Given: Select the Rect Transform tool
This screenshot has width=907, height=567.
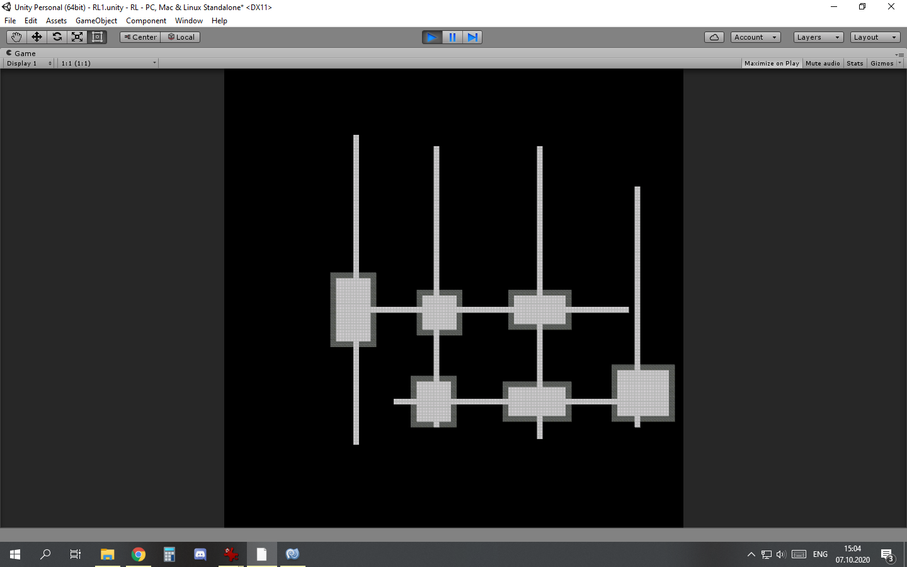Looking at the screenshot, I should tap(97, 37).
